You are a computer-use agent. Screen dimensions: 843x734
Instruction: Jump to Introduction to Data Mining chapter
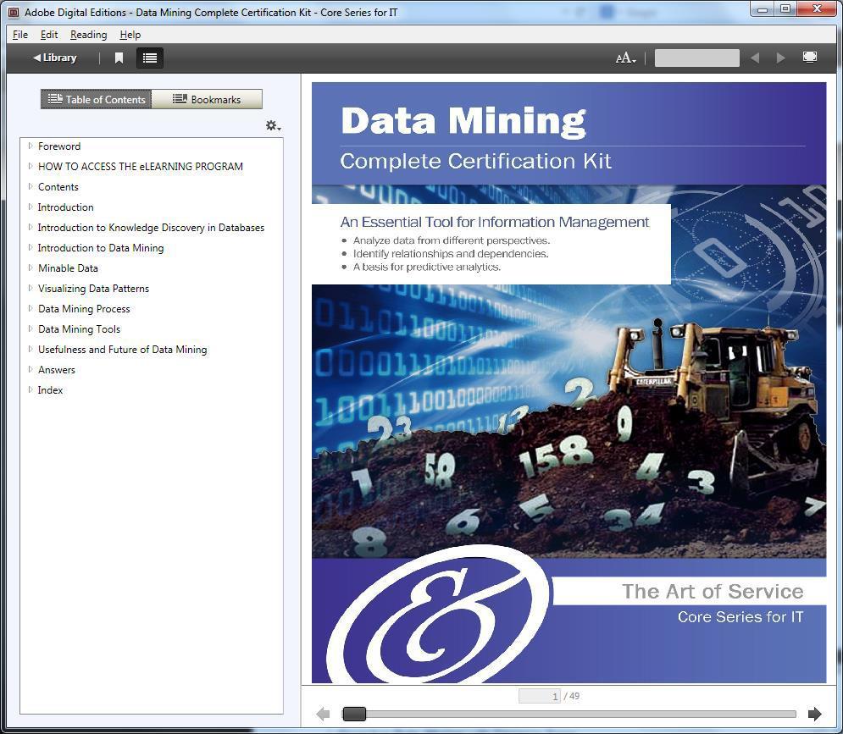point(101,248)
